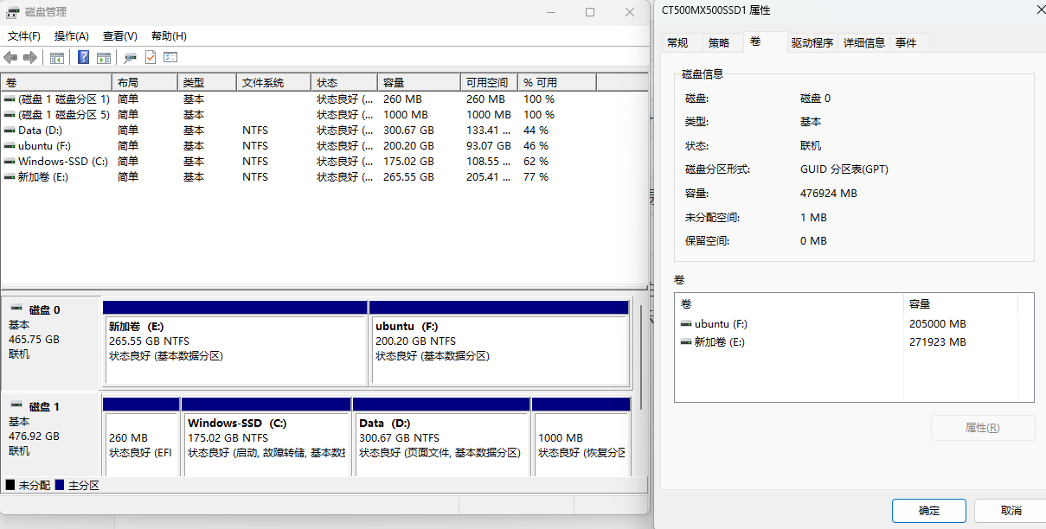Maximize the Disk Management window

pos(590,12)
